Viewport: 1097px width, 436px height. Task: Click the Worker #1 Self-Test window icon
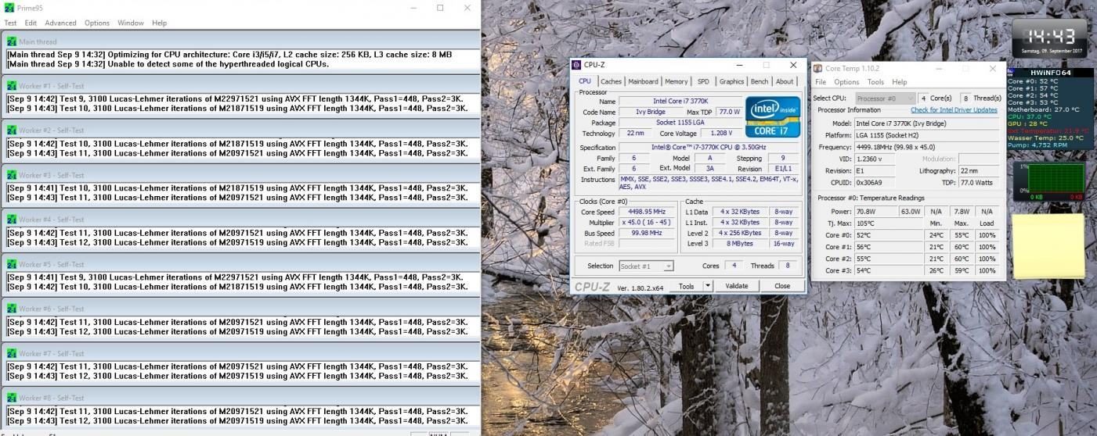point(12,86)
